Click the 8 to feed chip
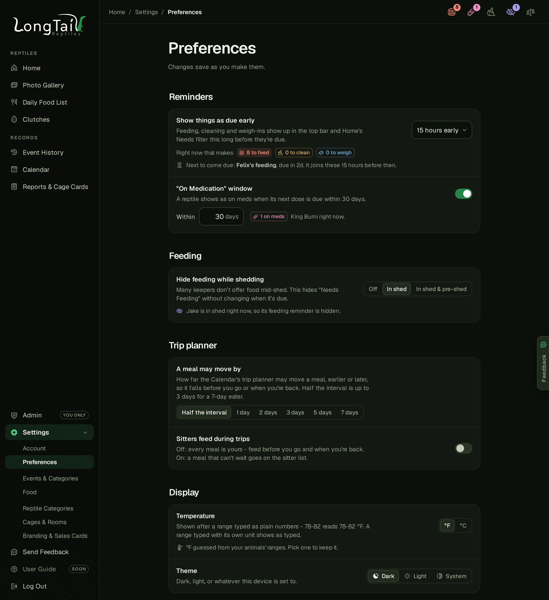 (x=254, y=153)
